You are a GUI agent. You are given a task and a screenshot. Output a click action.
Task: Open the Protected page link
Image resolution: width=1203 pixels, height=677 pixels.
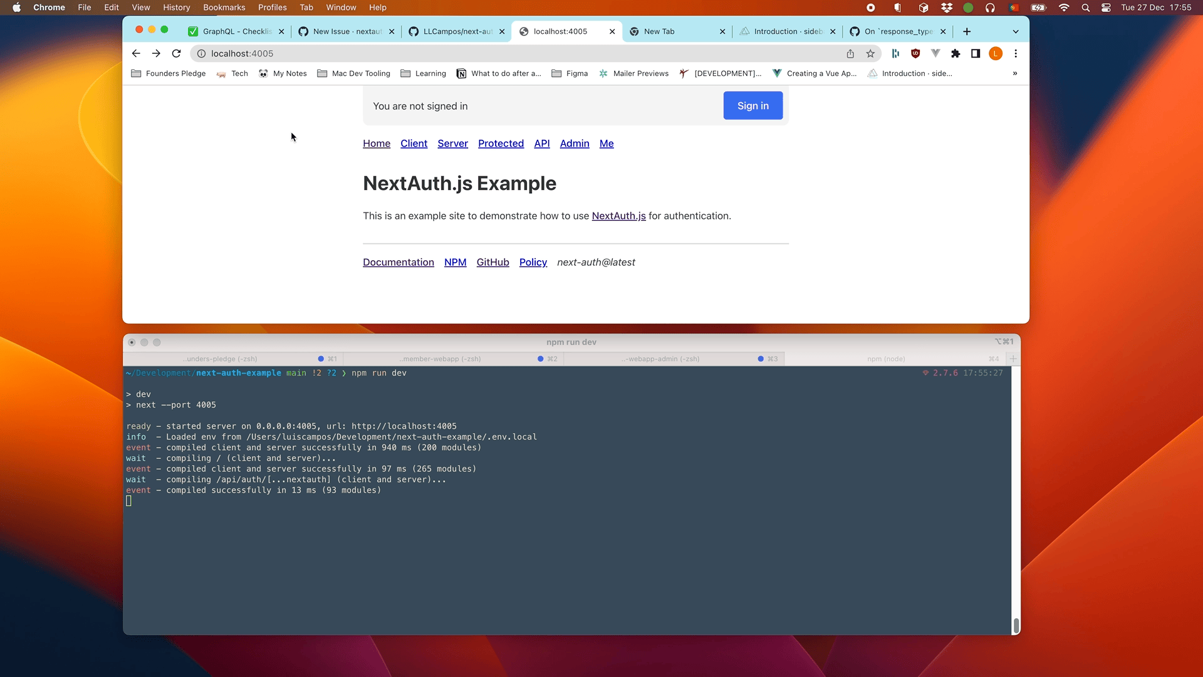[501, 144]
